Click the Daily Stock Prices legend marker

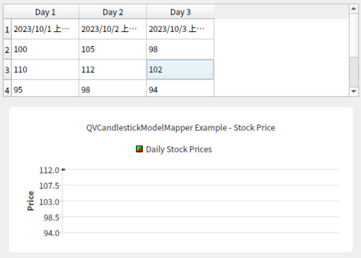139,149
